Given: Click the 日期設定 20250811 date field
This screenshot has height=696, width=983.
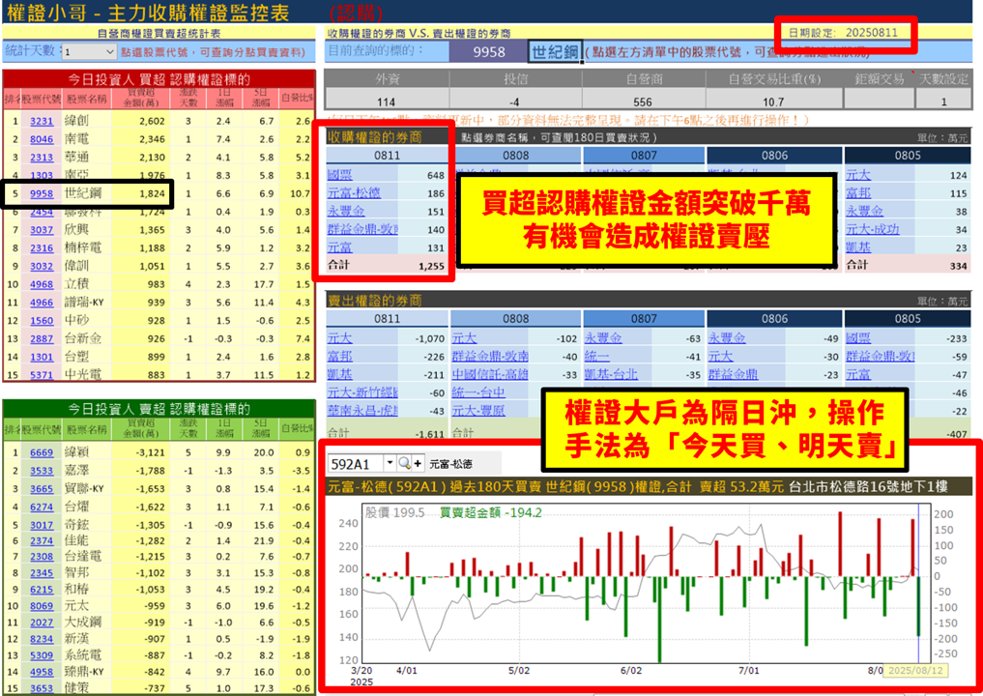Looking at the screenshot, I should pos(844,33).
